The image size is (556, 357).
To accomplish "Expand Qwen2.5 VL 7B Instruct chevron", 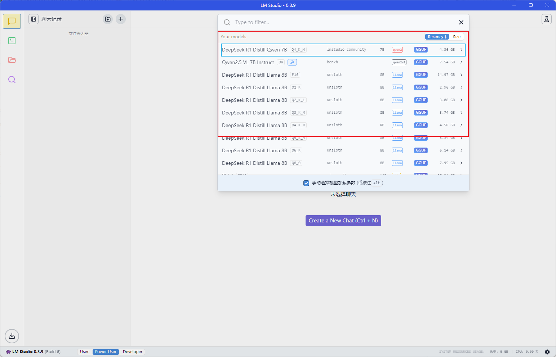I will [461, 62].
